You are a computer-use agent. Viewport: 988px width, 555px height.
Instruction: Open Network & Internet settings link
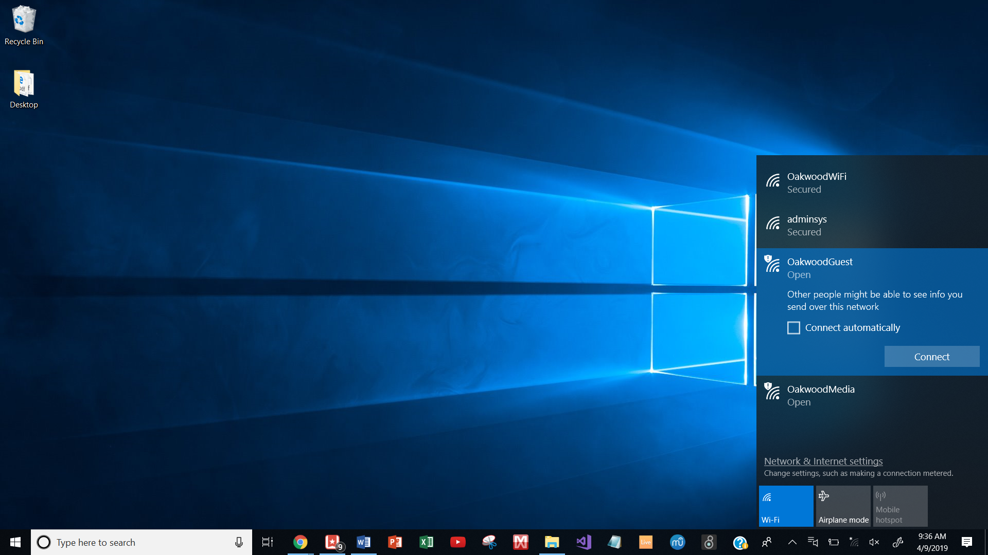point(823,461)
